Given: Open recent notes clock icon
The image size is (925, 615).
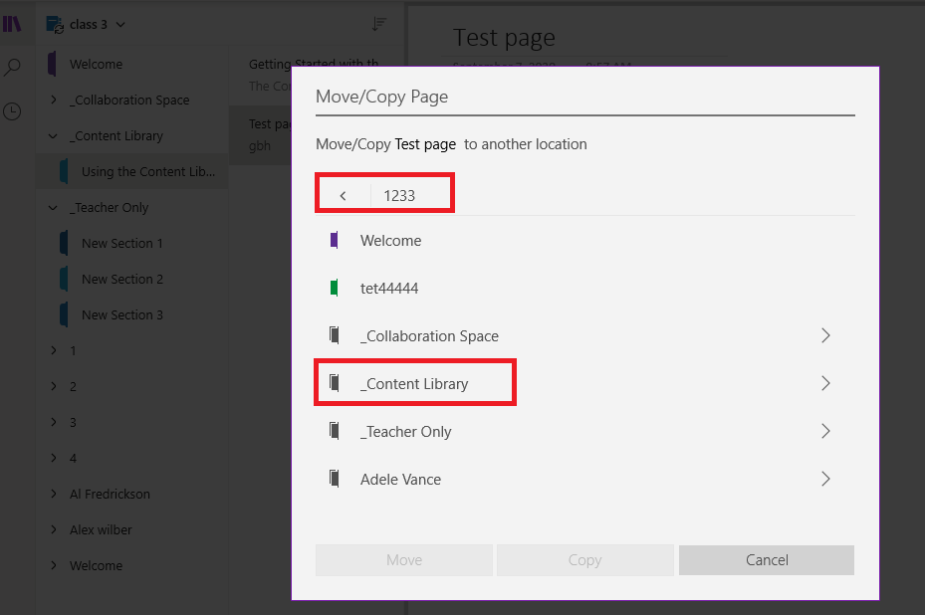Looking at the screenshot, I should 12,110.
